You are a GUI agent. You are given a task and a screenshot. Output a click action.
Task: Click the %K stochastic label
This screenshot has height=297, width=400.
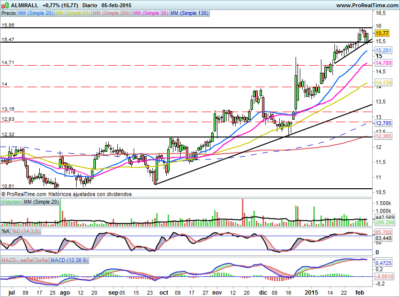(x=6, y=231)
